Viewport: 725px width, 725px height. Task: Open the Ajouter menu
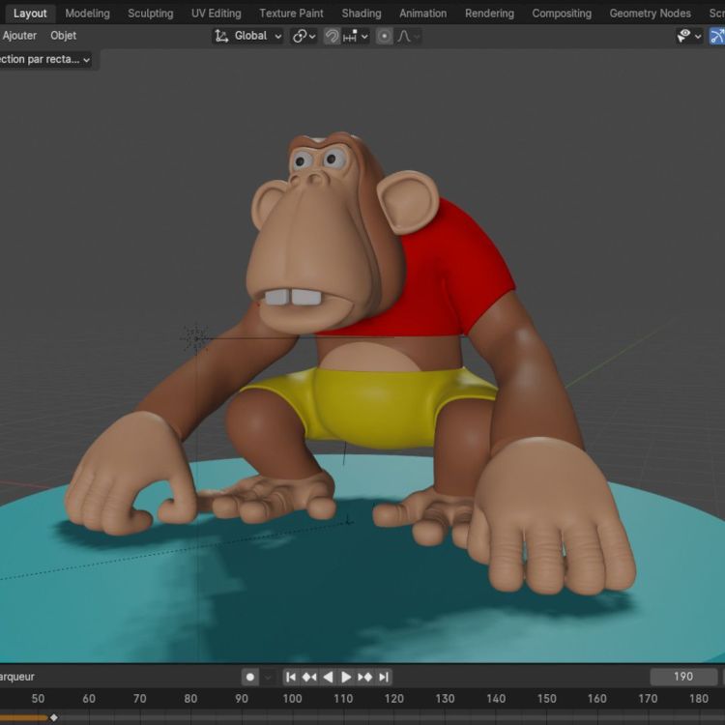[19, 36]
